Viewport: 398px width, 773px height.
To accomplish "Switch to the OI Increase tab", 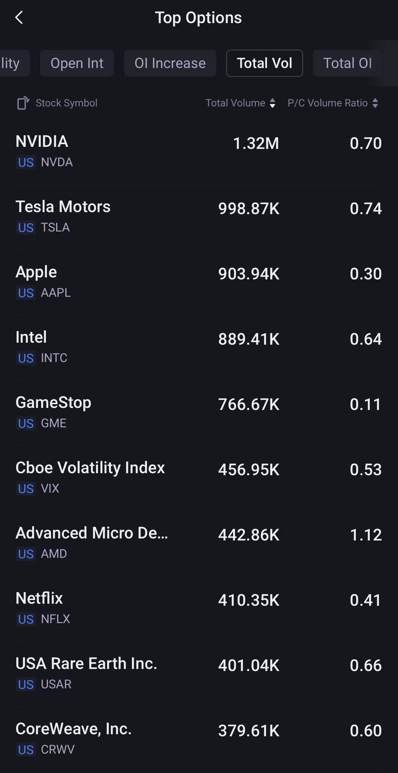I will point(170,63).
